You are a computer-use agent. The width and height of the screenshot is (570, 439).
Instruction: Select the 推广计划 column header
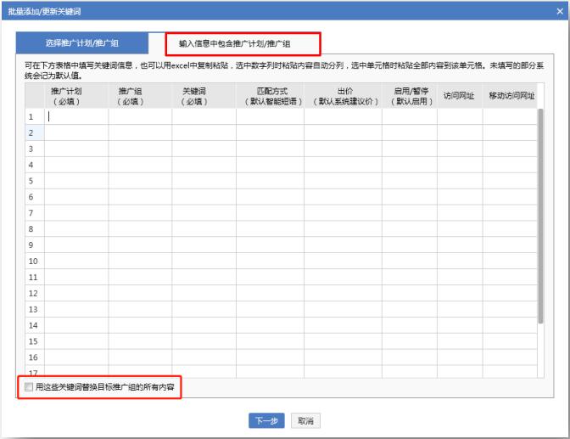click(76, 96)
